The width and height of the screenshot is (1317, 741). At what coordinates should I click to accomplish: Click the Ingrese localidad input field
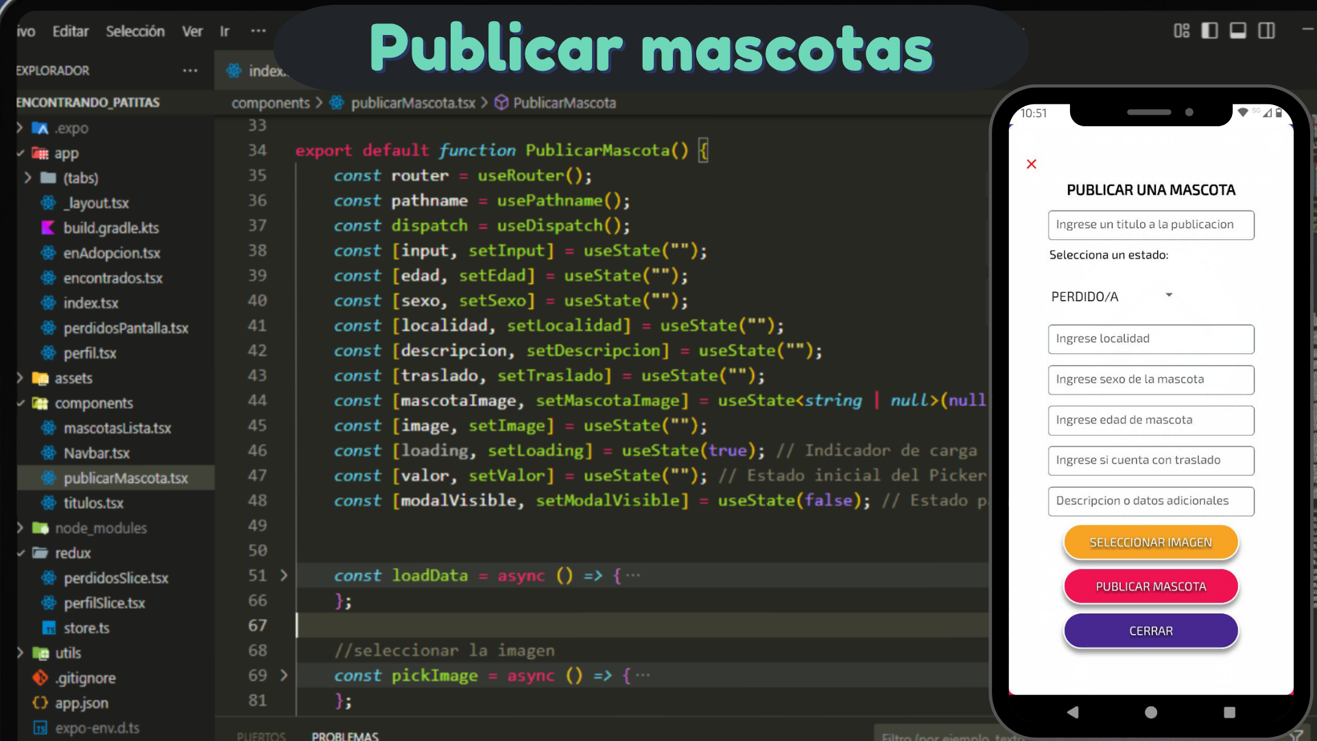click(1151, 338)
